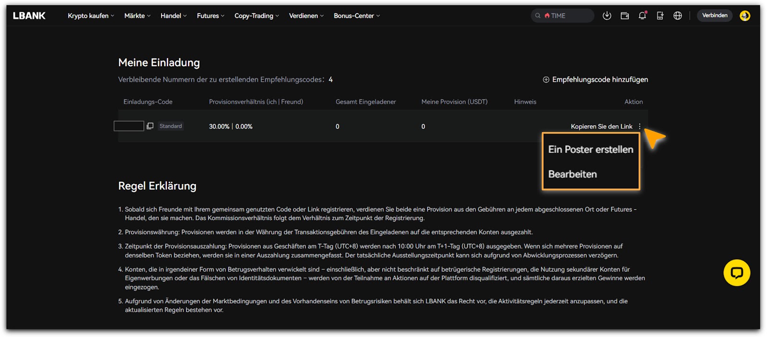The width and height of the screenshot is (767, 337).
Task: Expand the Krypto kaufen dropdown
Action: pyautogui.click(x=91, y=16)
